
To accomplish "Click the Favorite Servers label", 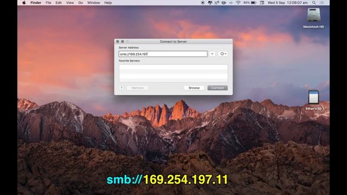I will click(130, 61).
